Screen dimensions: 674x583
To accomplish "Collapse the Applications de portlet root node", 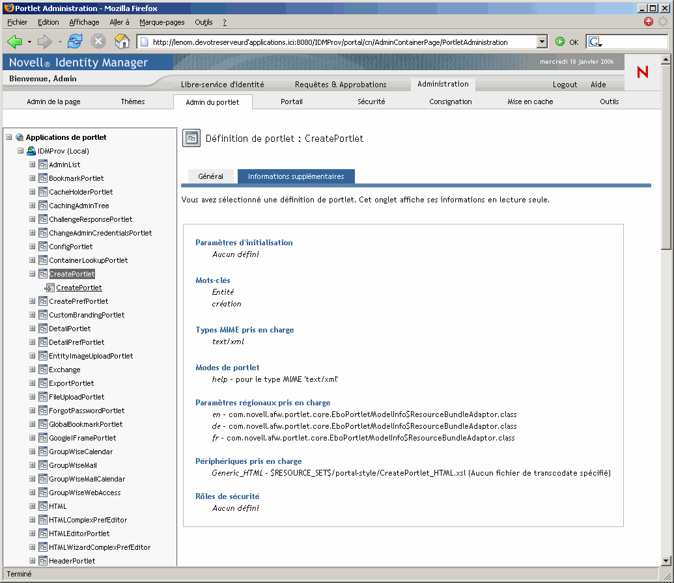I will [x=8, y=137].
